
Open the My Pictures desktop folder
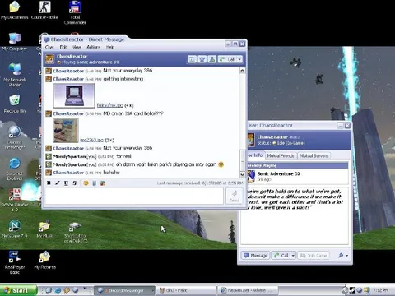(44, 260)
